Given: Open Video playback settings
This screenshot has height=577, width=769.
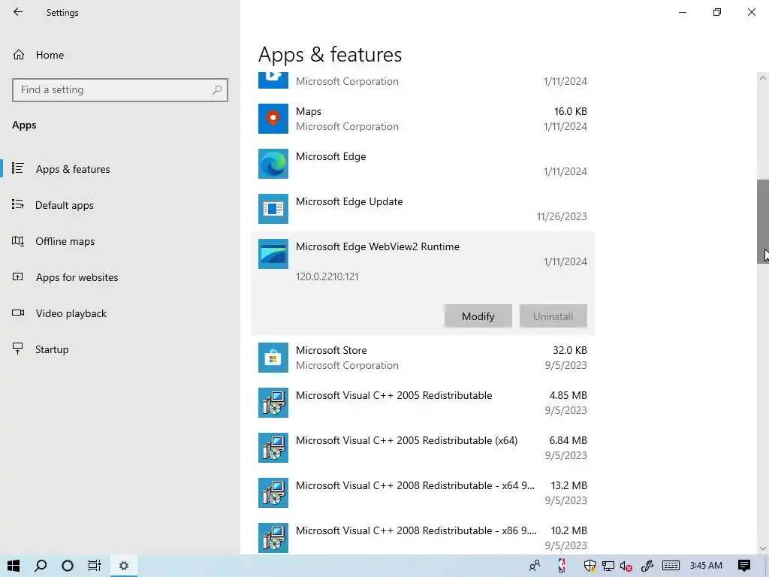Looking at the screenshot, I should pos(71,313).
